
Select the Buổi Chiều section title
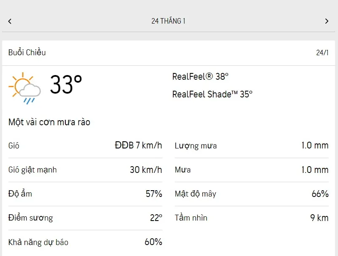(27, 53)
